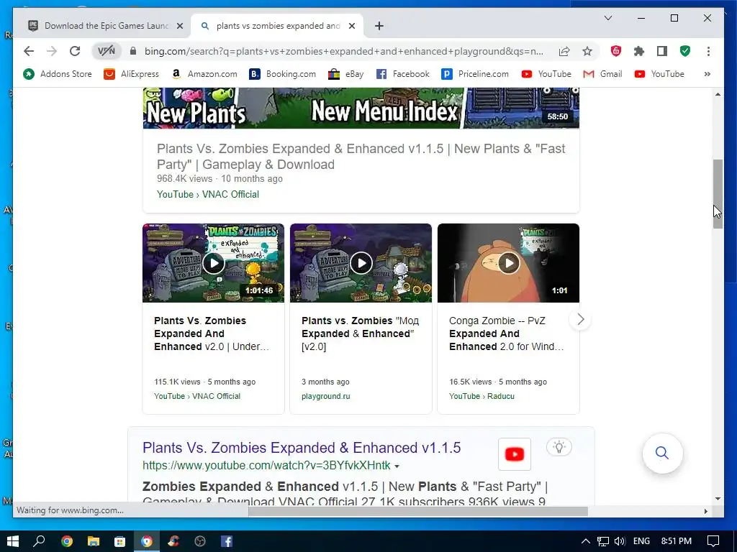Viewport: 737px width, 552px height.
Task: Open the AliExpress bookmark
Action: pyautogui.click(x=131, y=74)
